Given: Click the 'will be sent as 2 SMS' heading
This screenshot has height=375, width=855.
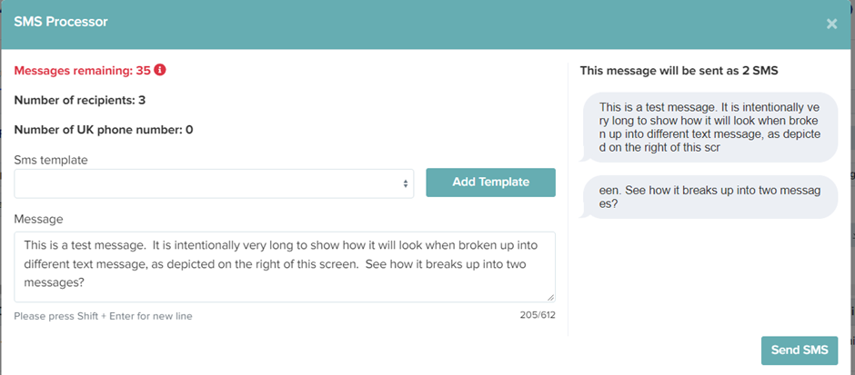Looking at the screenshot, I should [x=679, y=71].
